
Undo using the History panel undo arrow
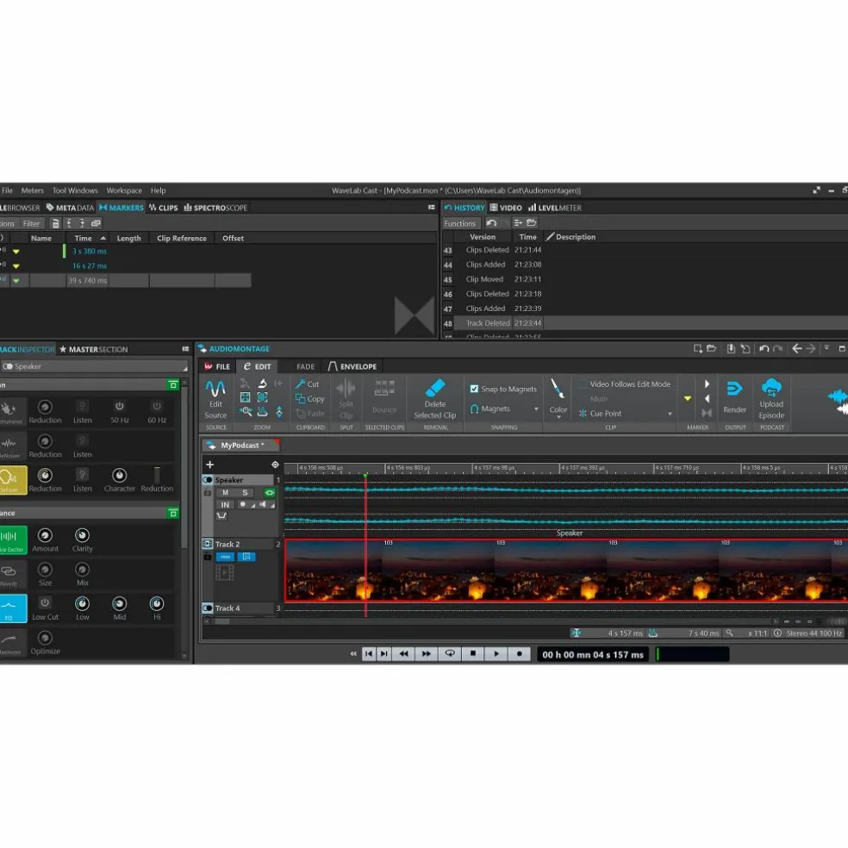click(x=491, y=223)
